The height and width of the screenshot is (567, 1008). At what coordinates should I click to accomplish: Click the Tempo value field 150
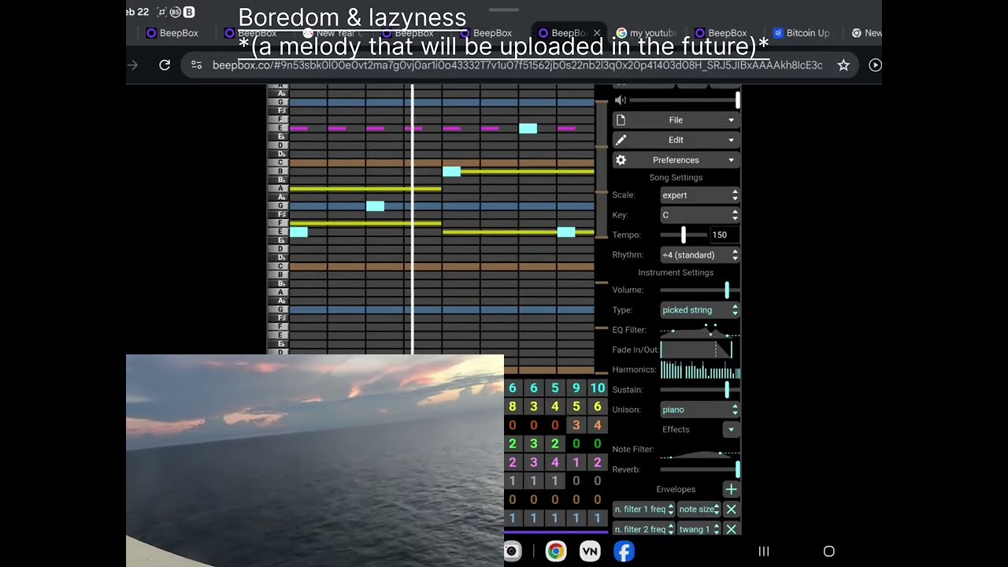click(724, 235)
